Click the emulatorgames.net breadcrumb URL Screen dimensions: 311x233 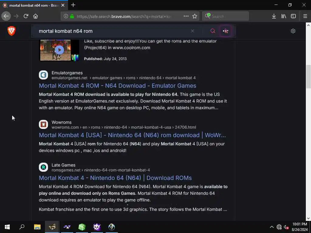(124, 78)
